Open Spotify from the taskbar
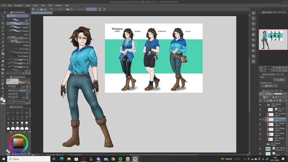This screenshot has height=162, width=288. click(120, 159)
